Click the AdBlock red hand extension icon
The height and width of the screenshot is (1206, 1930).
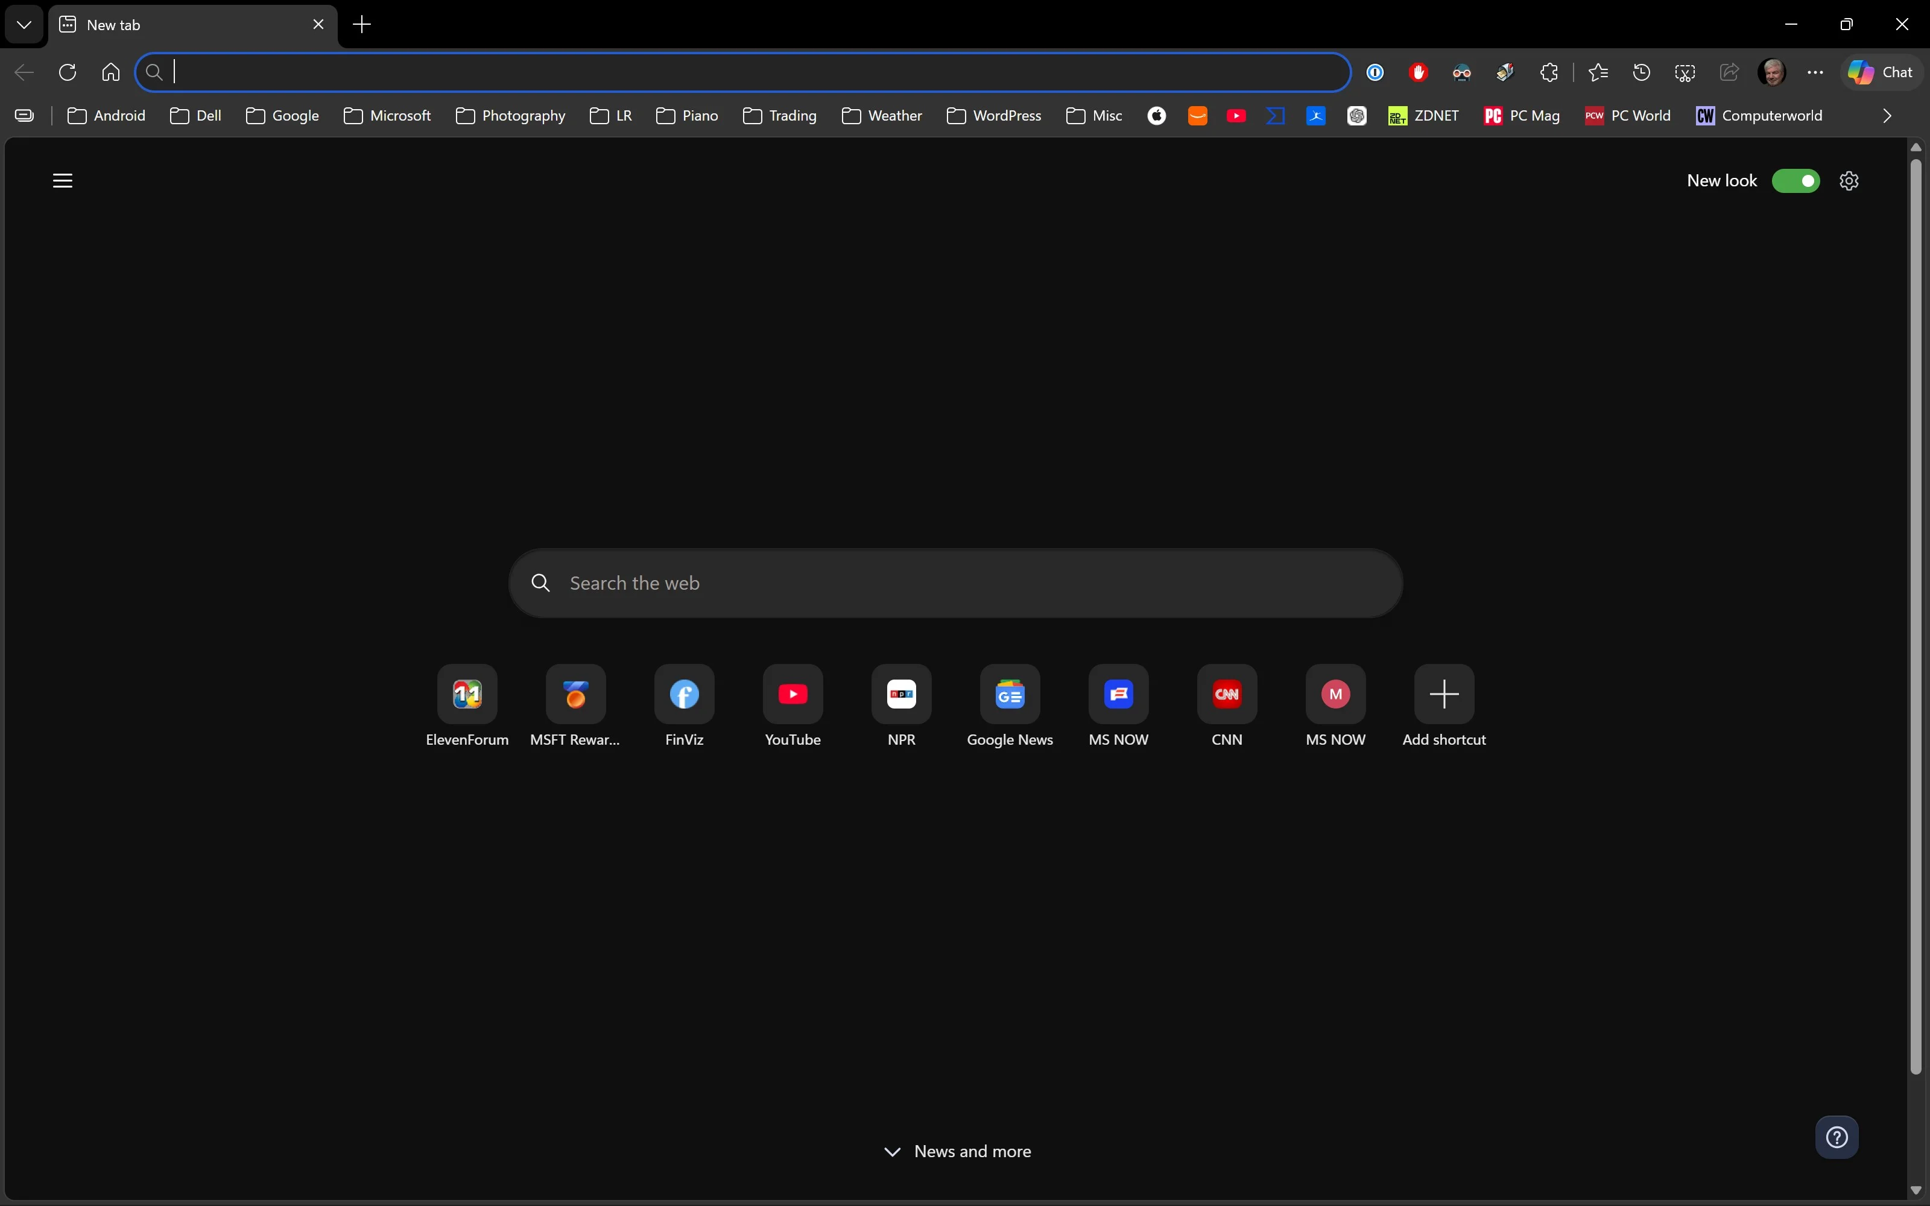coord(1418,72)
